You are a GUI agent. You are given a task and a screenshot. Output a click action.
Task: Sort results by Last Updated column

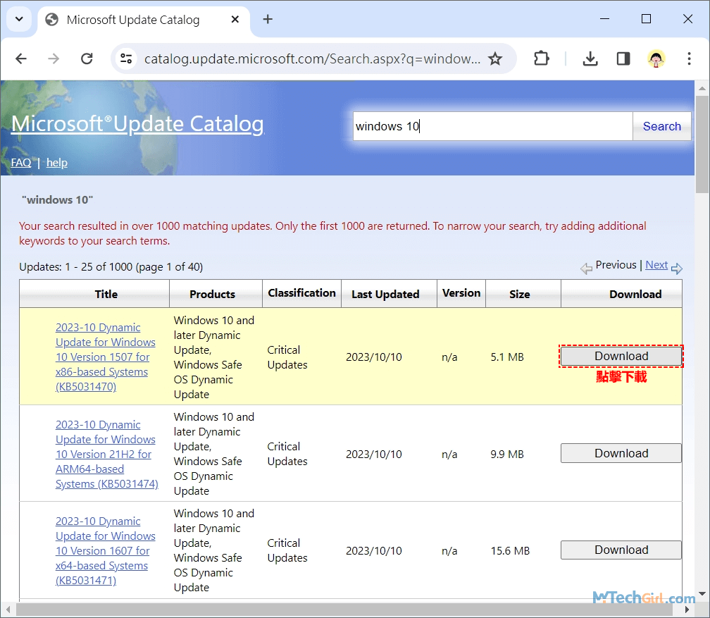coord(385,294)
